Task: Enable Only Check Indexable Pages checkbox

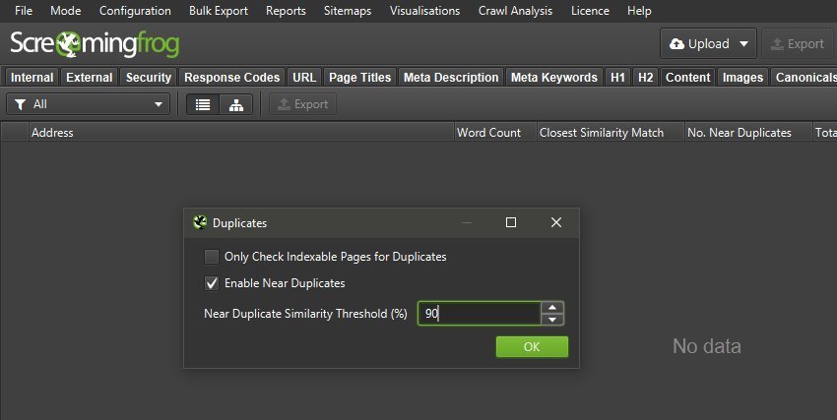Action: [212, 257]
